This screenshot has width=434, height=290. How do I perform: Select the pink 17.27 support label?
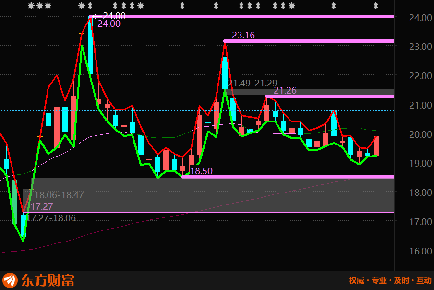click(x=41, y=206)
